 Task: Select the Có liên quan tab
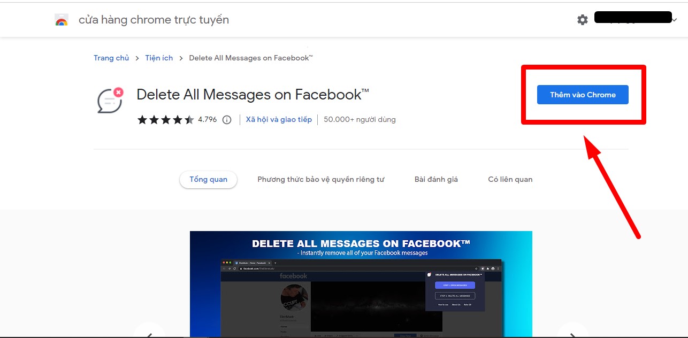click(x=510, y=180)
